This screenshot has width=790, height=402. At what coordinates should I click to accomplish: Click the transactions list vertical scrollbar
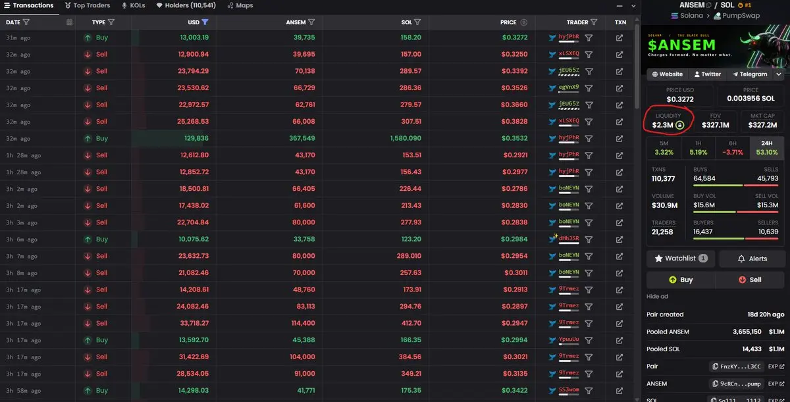[x=637, y=66]
